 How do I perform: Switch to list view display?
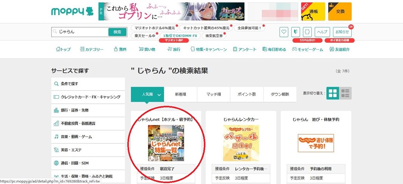[x=346, y=93]
